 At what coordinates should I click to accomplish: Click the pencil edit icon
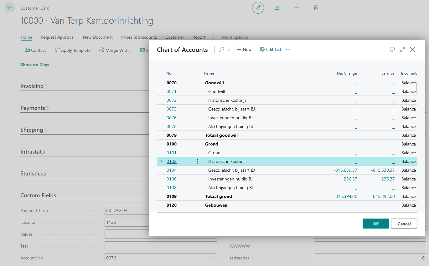[x=258, y=8]
